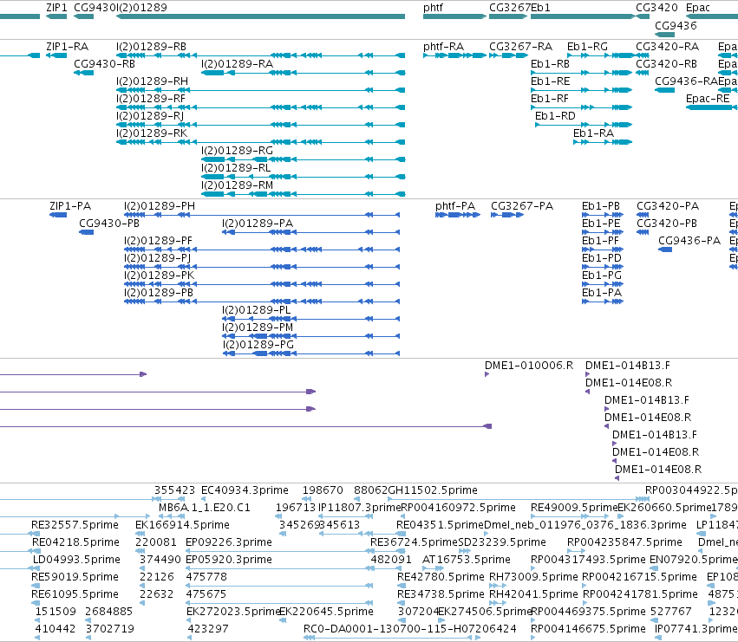Screen dimensions: 738x642
Task: Click the CG3420-RA transcript label
Action: [668, 47]
